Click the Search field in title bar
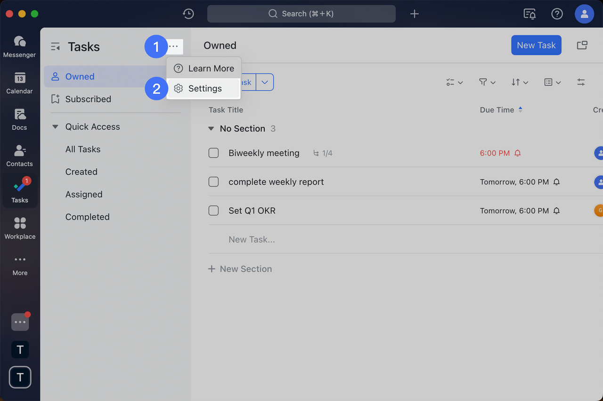The image size is (603, 401). 301,14
